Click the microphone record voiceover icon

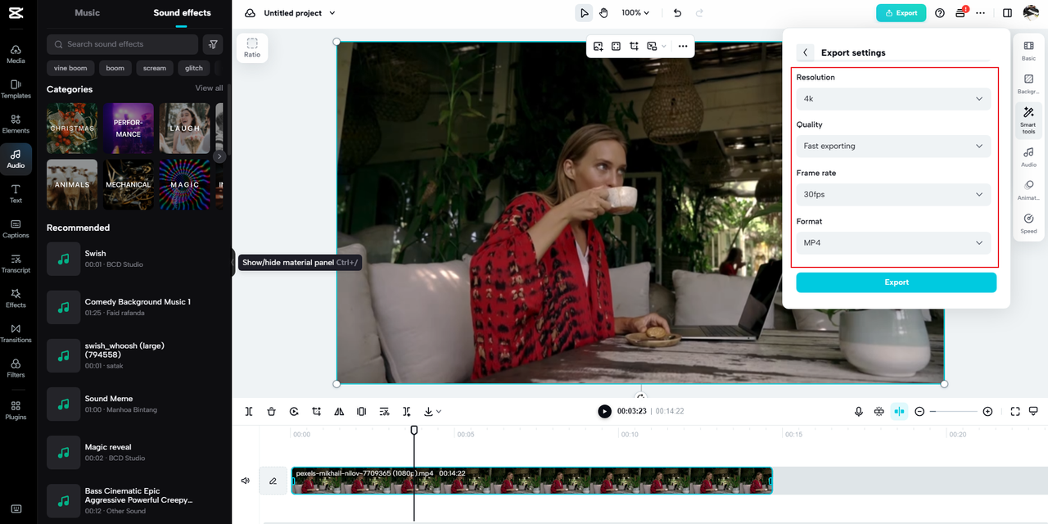point(858,412)
